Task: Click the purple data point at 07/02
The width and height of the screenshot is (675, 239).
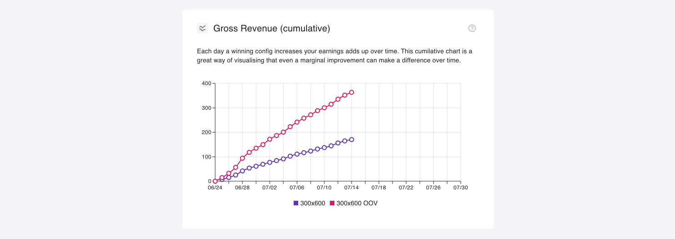Action: [270, 162]
